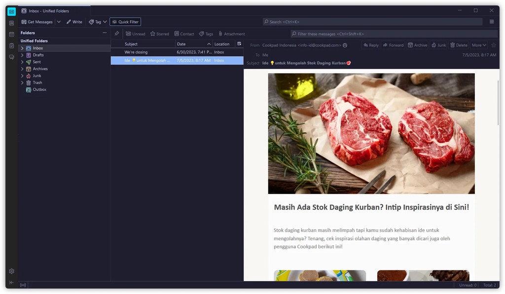Open the application hamburger menu
This screenshot has width=505, height=294.
tap(492, 22)
